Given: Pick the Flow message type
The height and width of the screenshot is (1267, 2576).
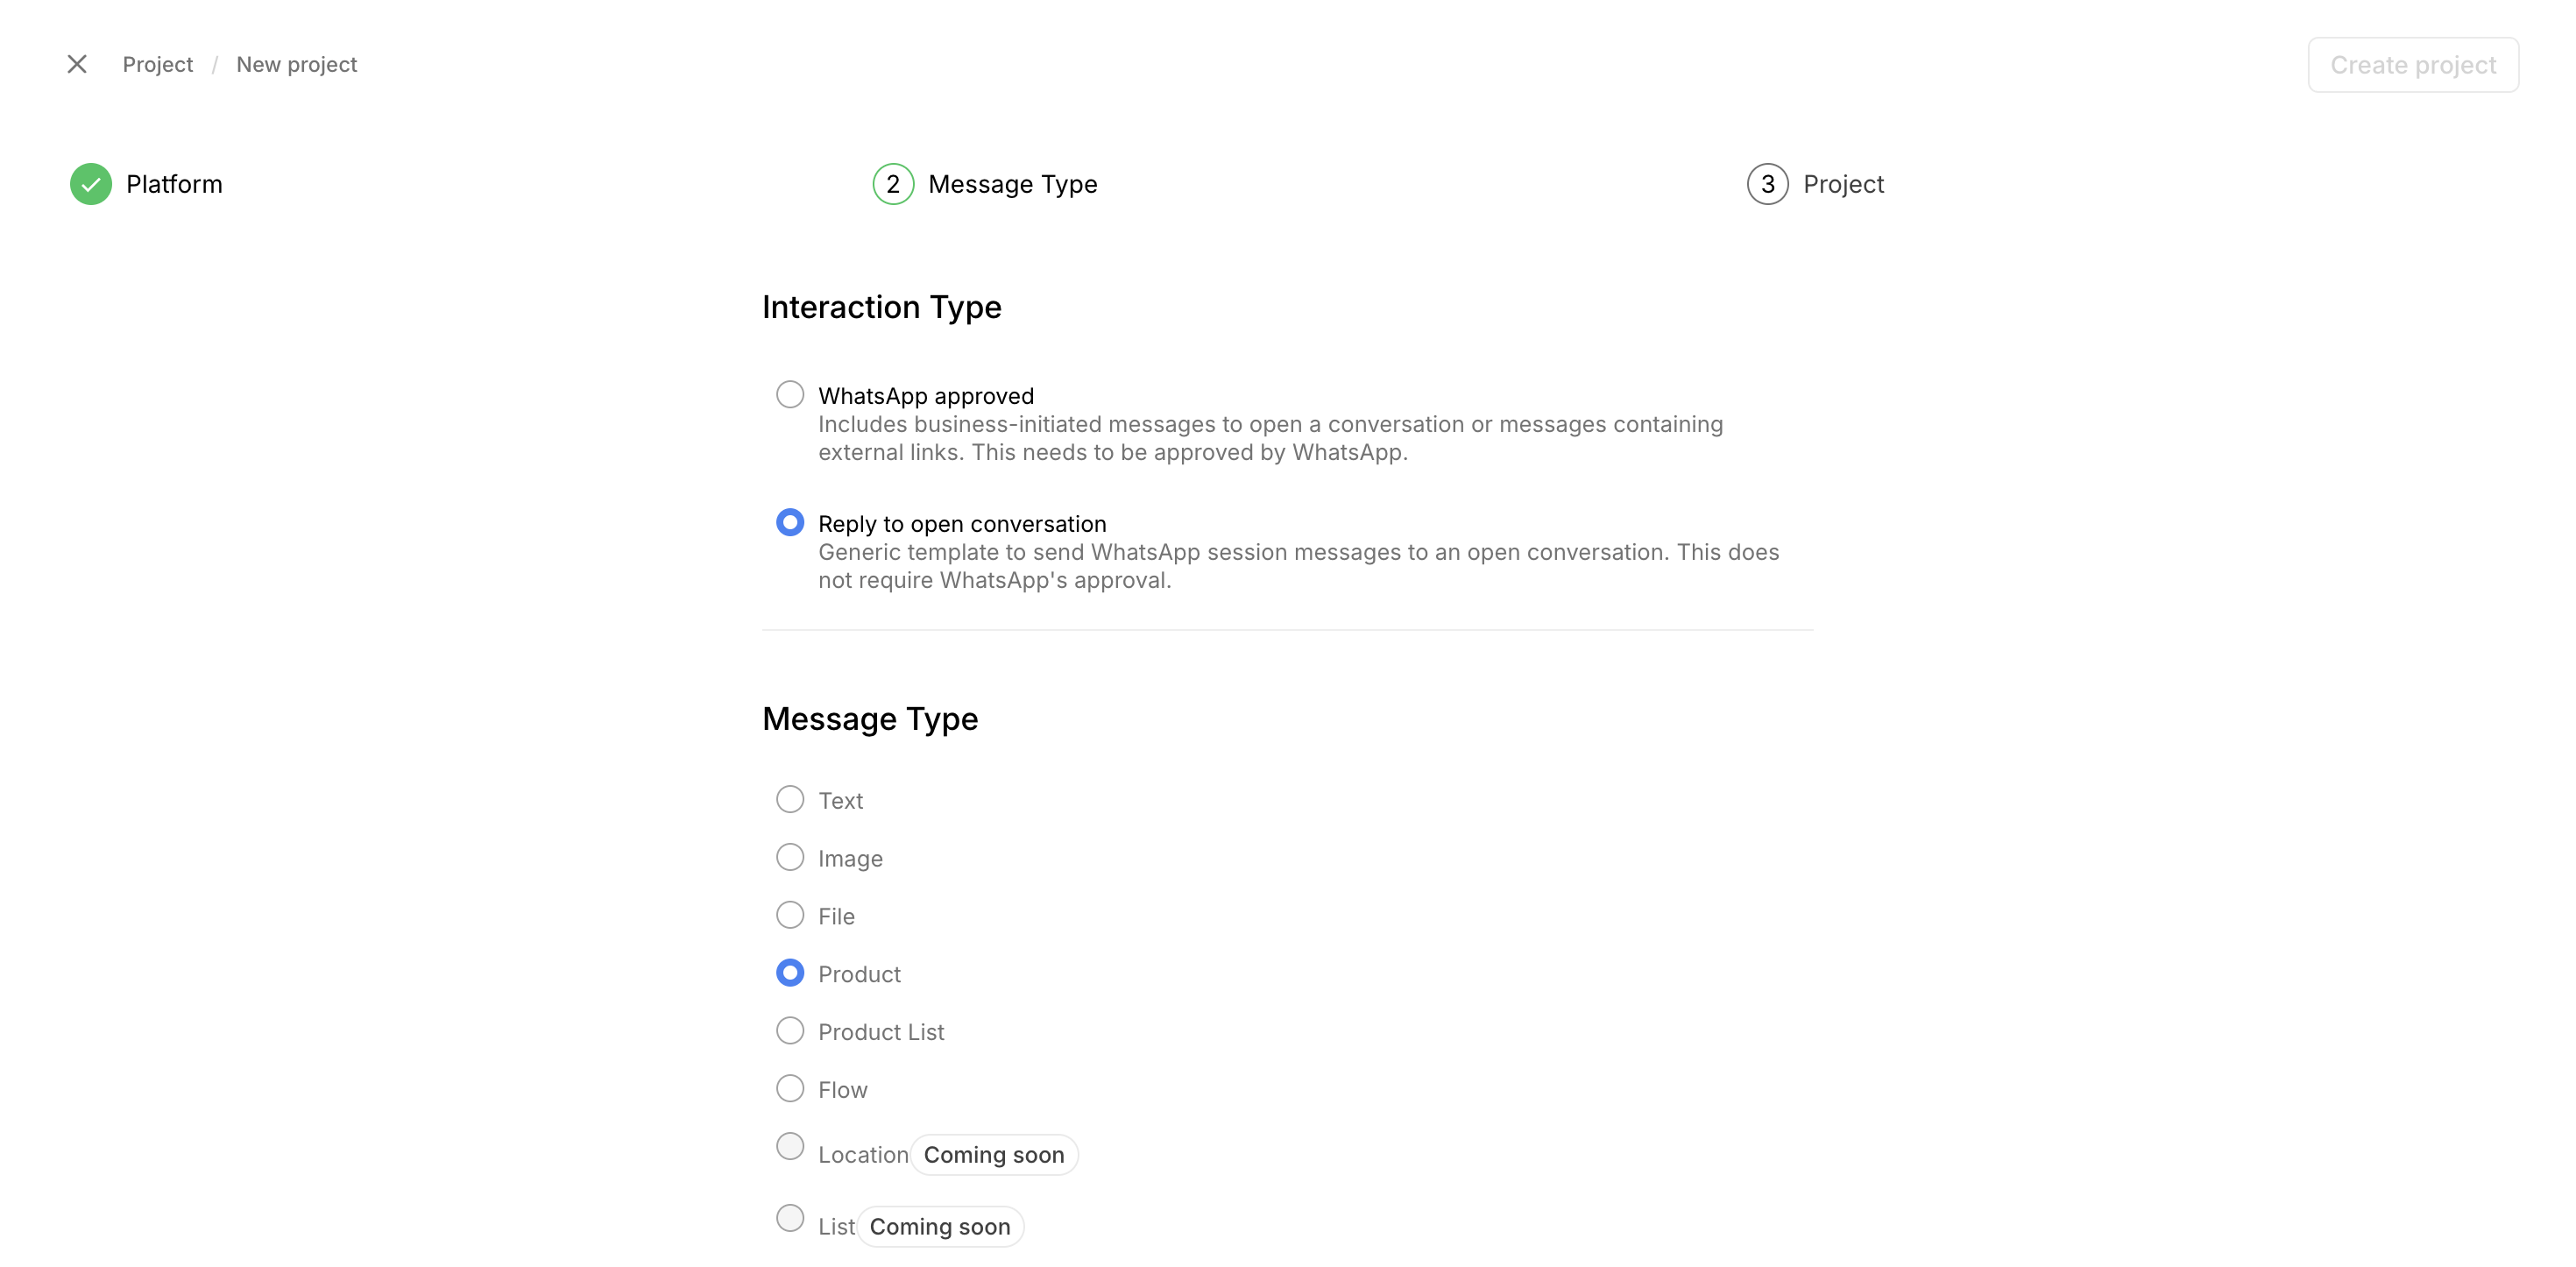Looking at the screenshot, I should pyautogui.click(x=790, y=1088).
